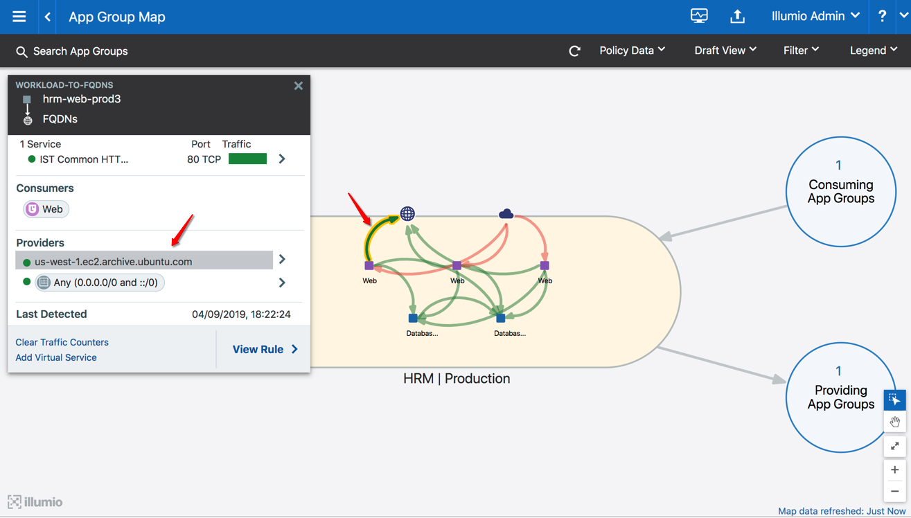This screenshot has width=911, height=518.
Task: Open the hamburger navigation menu
Action: 19,17
